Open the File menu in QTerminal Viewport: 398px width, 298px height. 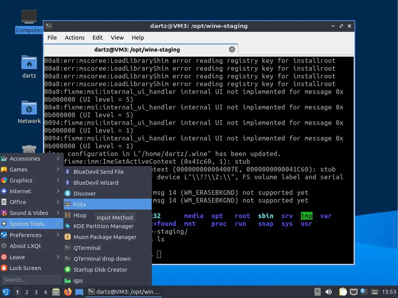pos(52,38)
